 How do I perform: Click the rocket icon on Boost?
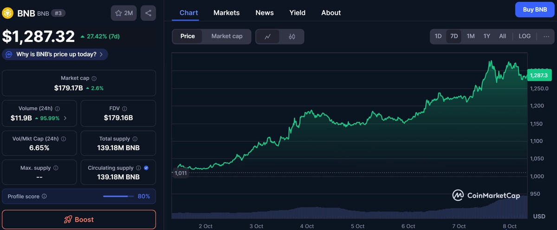[x=68, y=219]
